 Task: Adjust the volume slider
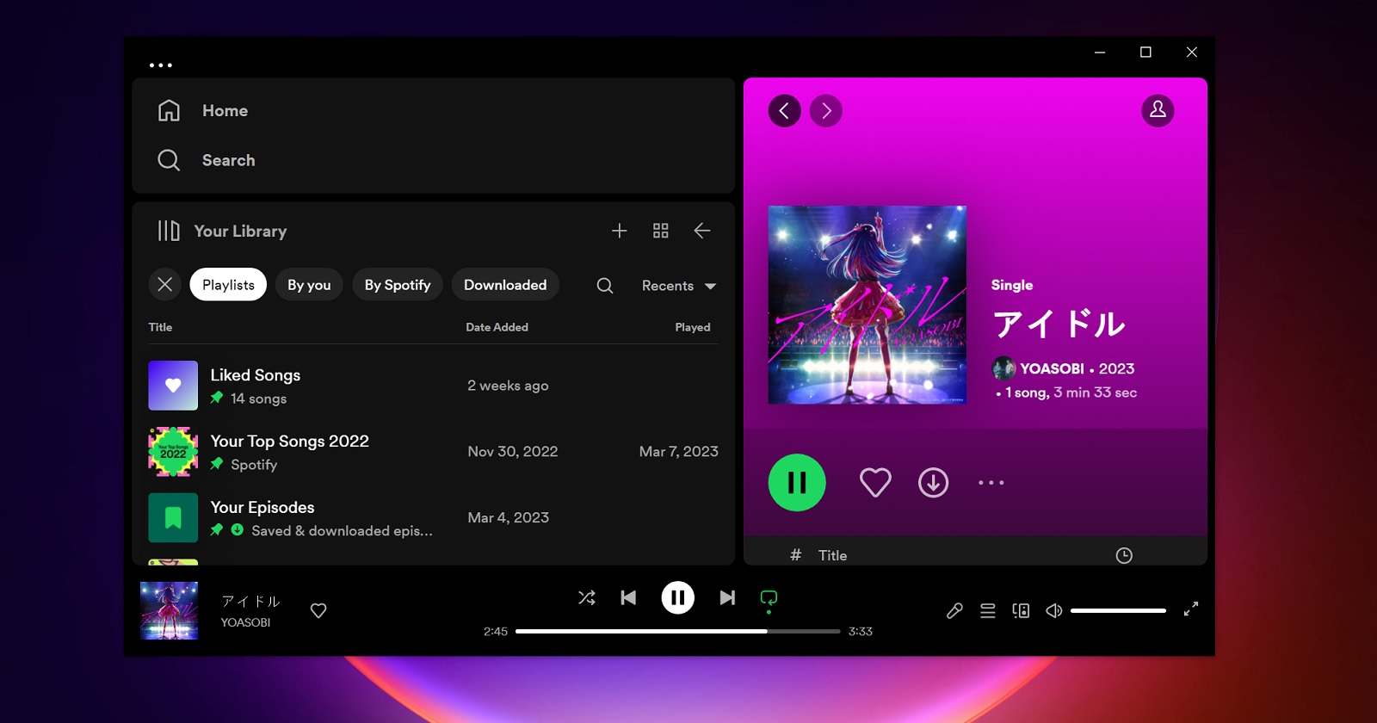(x=1118, y=610)
